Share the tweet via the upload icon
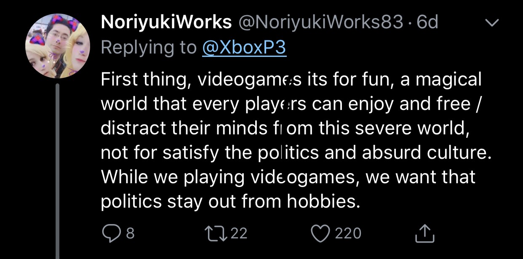This screenshot has height=259, width=523. click(424, 233)
